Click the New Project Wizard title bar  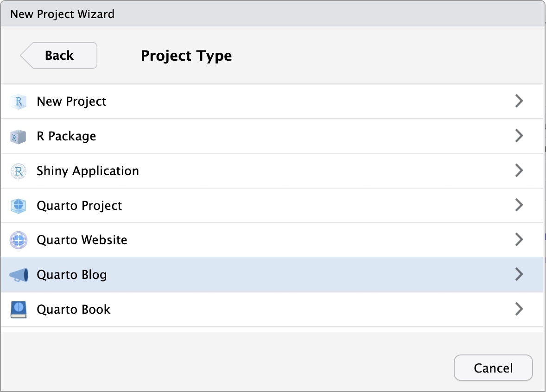point(273,14)
